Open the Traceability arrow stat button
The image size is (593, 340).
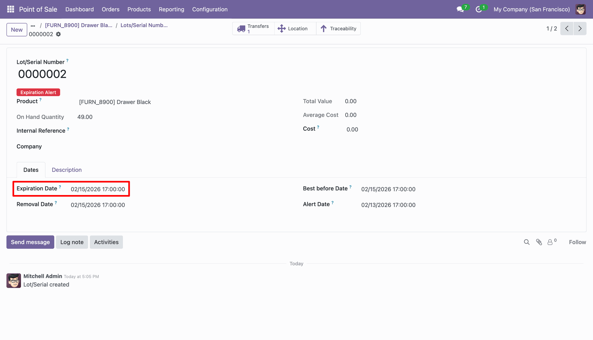point(339,28)
